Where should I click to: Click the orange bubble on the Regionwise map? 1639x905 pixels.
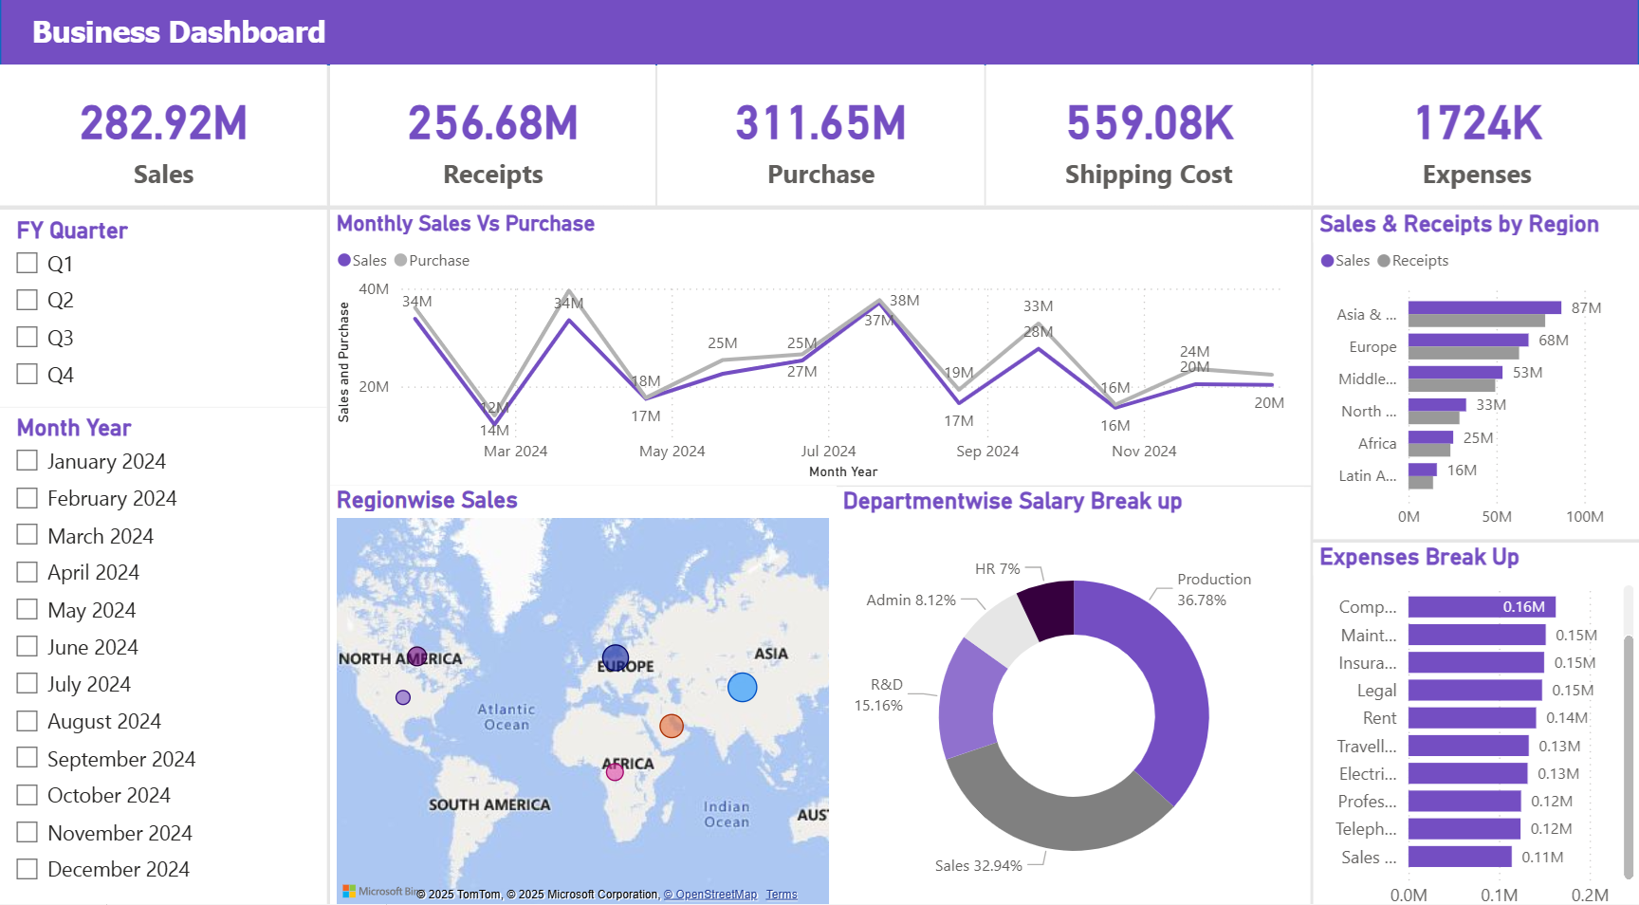672,726
